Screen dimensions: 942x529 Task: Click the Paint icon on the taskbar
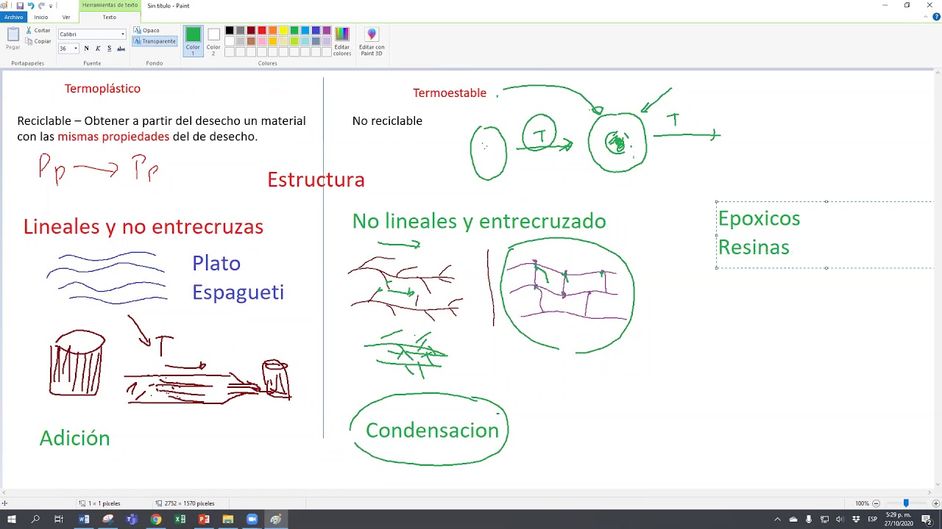point(276,519)
